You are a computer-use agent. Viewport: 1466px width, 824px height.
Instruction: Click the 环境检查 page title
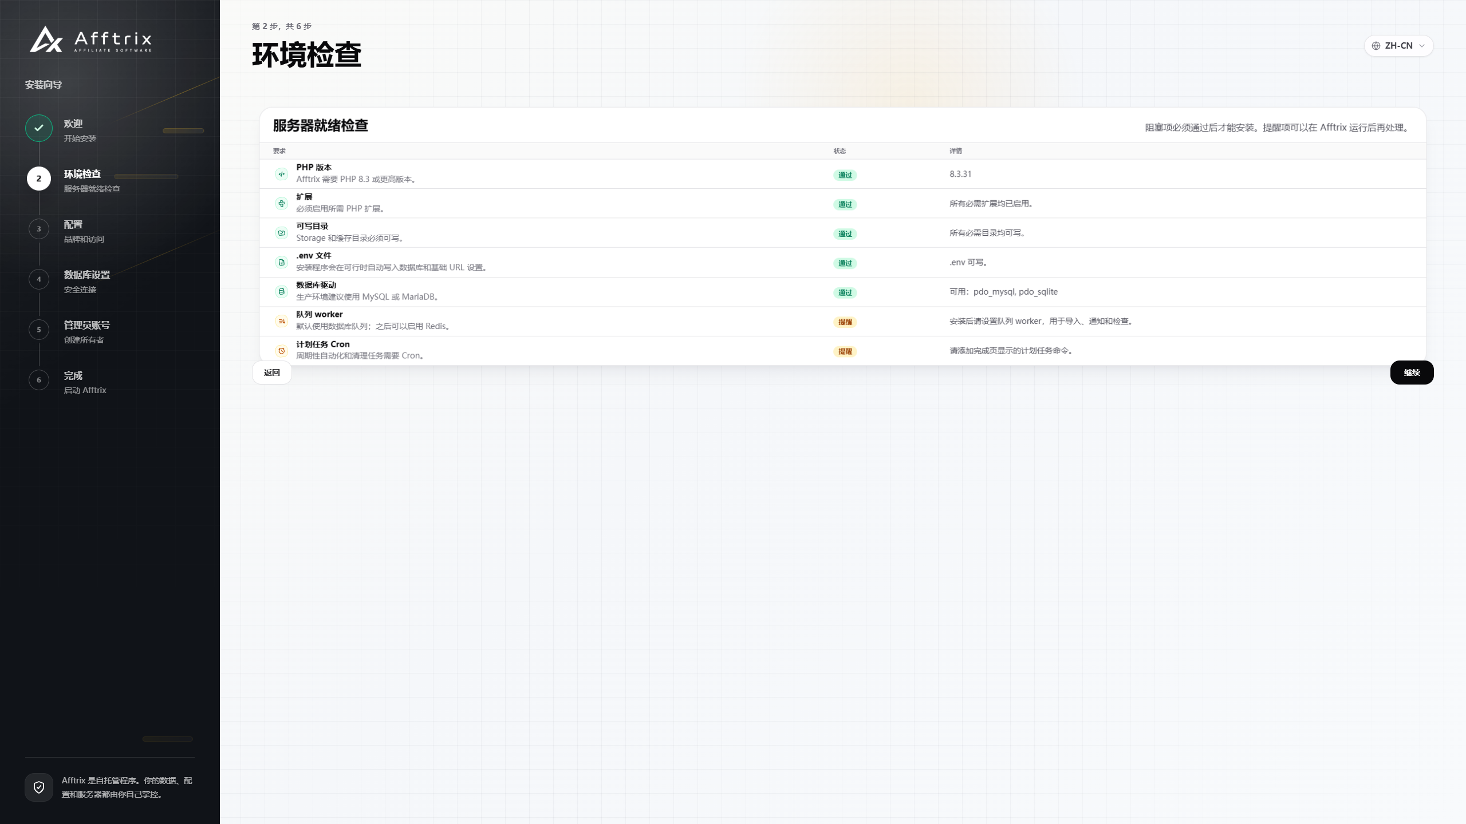point(307,56)
